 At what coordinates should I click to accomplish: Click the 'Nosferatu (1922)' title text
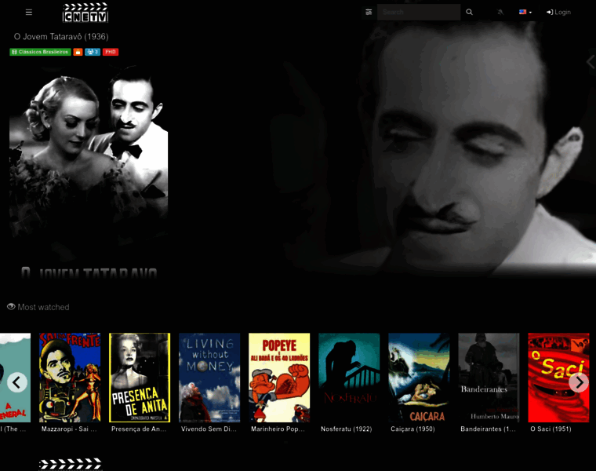coord(347,429)
